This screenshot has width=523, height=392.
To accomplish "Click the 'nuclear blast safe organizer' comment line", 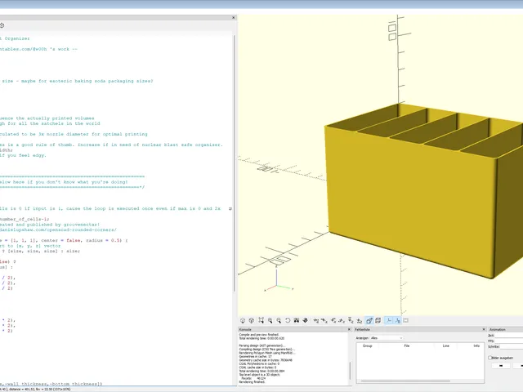I will pos(111,145).
